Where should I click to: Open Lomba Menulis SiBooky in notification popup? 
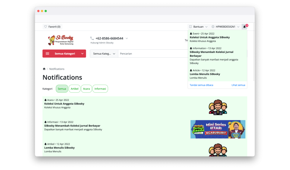pyautogui.click(x=205, y=74)
